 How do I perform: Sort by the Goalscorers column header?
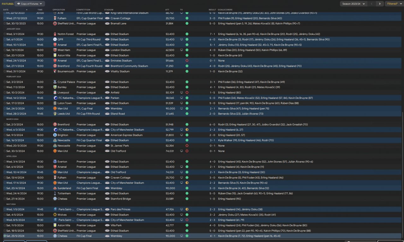[x=225, y=10]
